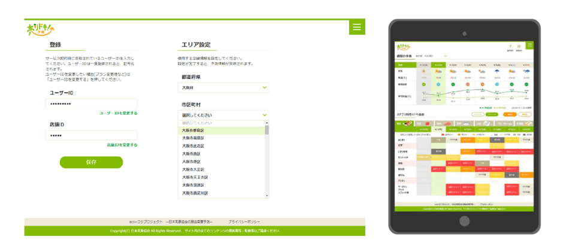The height and width of the screenshot is (249, 563).
Task: Click the 店舗IDを変更する link
Action: coord(122,145)
